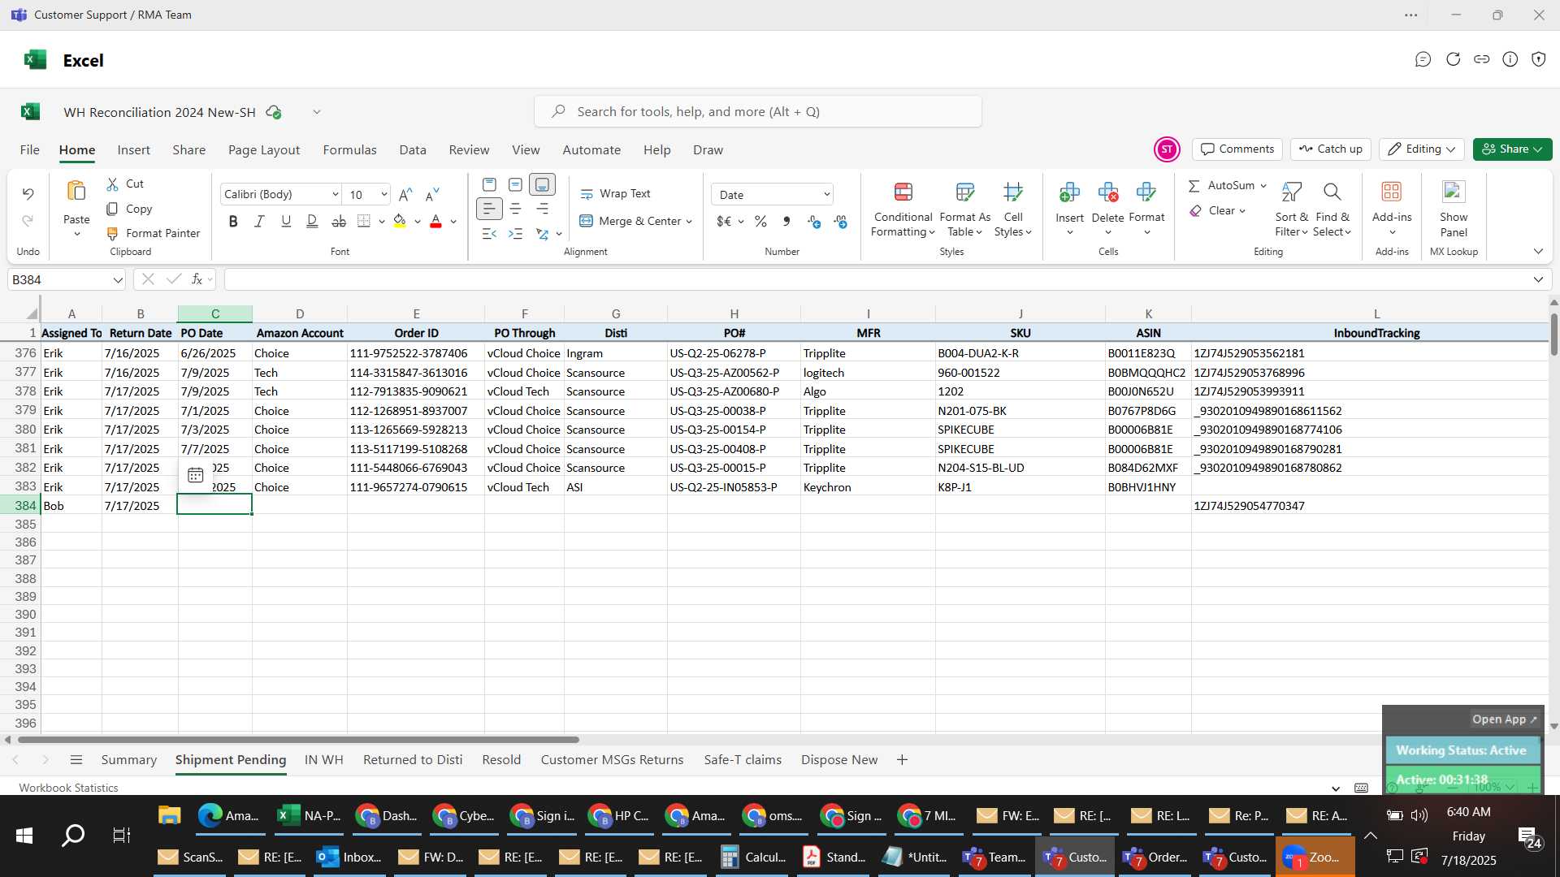Expand the Paste options arrow
1560x877 pixels.
tap(76, 235)
